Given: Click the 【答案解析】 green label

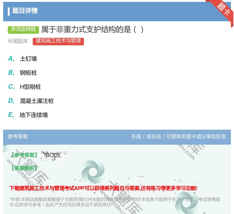Looking at the screenshot, I should coord(24,168).
